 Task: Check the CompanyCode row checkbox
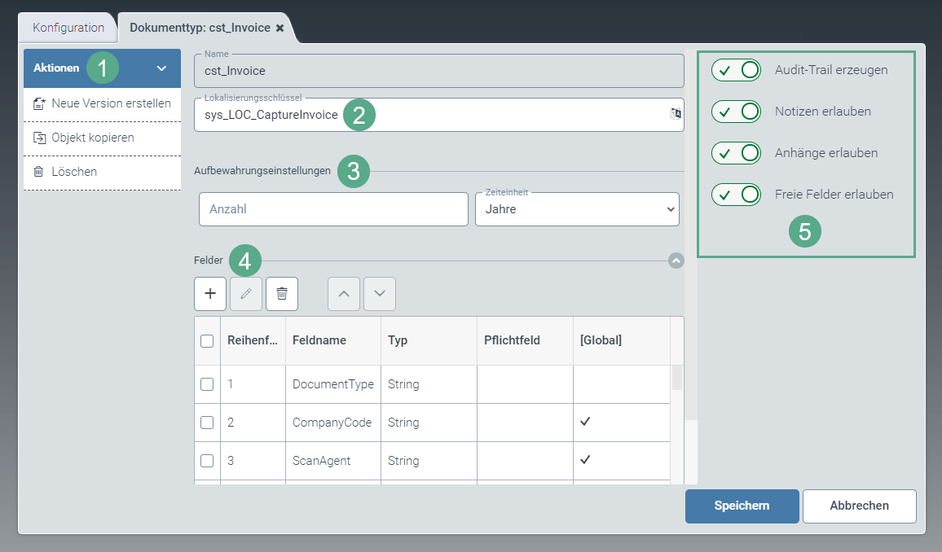coord(207,423)
